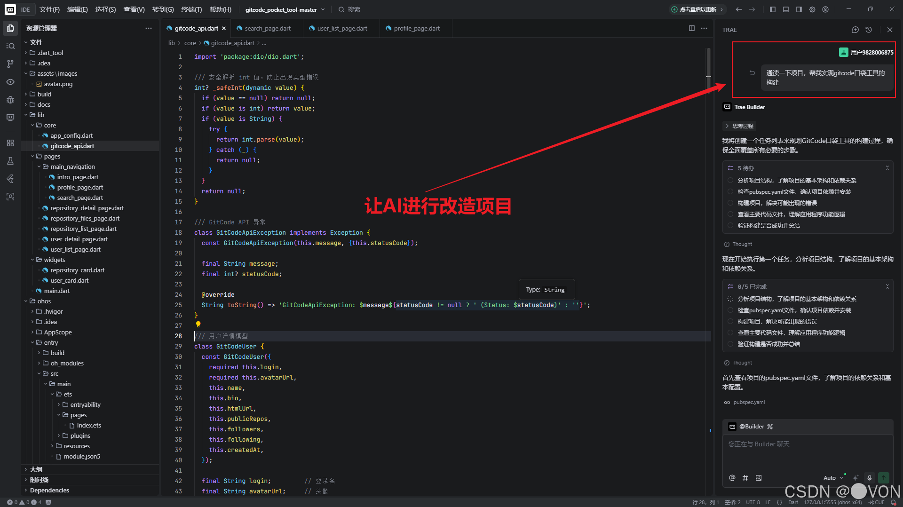Send the chat message with arrow button
Image resolution: width=903 pixels, height=507 pixels.
coord(884,478)
